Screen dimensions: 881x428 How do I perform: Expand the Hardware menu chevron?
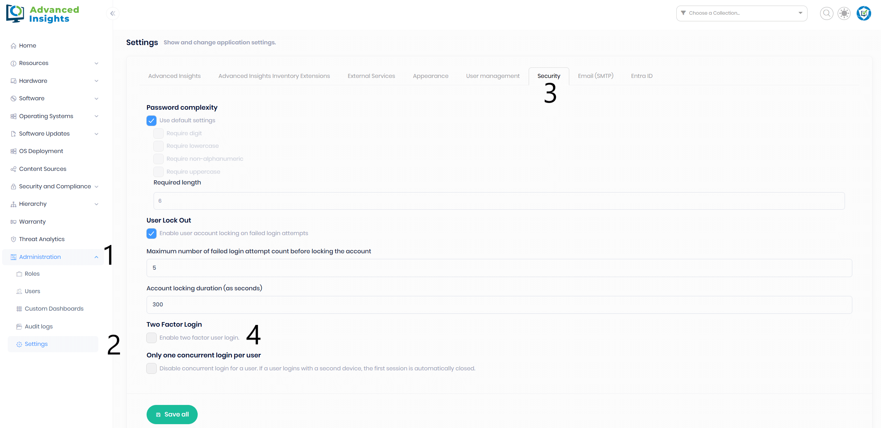[97, 81]
